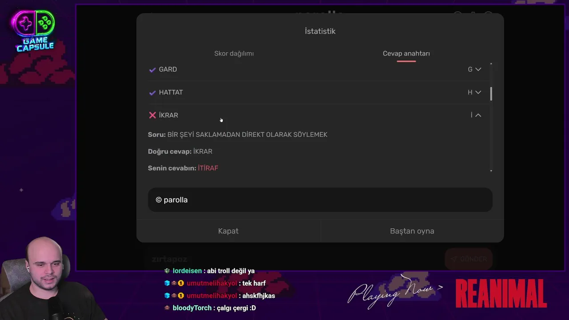Image resolution: width=569 pixels, height=320 pixels.
Task: Click the purple checkmark beside GARD
Action: pyautogui.click(x=152, y=70)
